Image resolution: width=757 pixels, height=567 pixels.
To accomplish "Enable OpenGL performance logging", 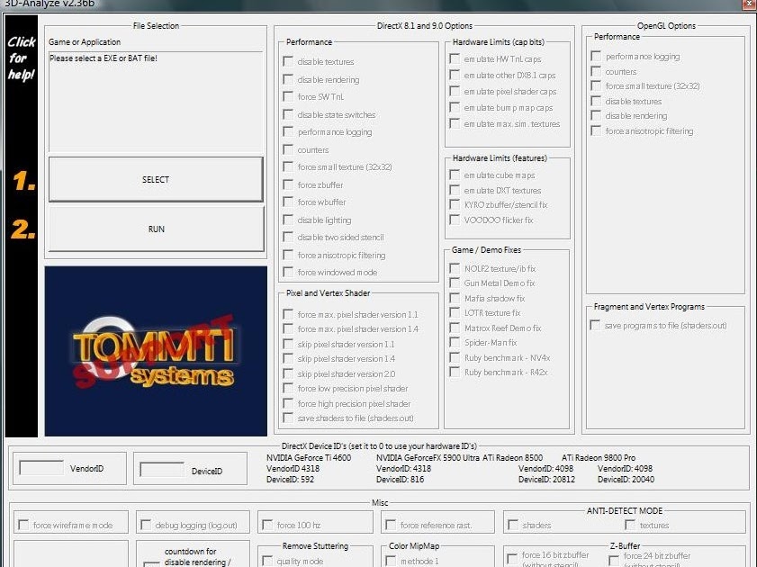I will tap(596, 56).
